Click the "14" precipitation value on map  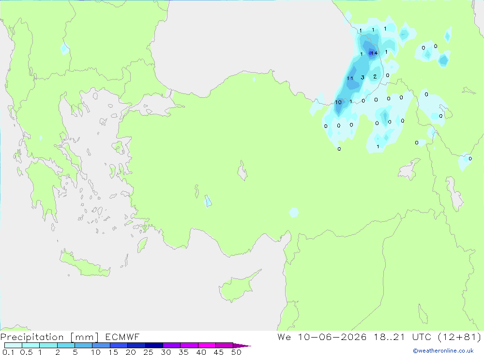[x=374, y=53]
